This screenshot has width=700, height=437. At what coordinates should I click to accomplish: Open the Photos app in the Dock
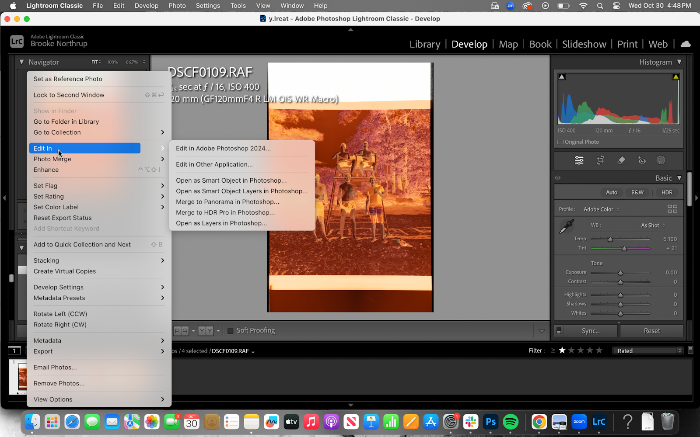[152, 422]
